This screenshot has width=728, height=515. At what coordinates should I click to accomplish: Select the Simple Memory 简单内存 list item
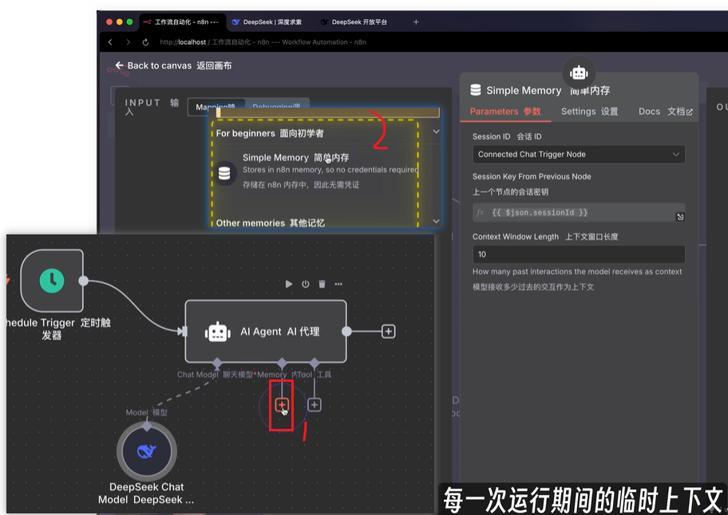(x=316, y=171)
